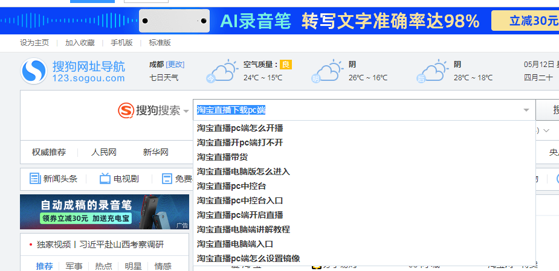Open 七日天气 forecast link

164,77
